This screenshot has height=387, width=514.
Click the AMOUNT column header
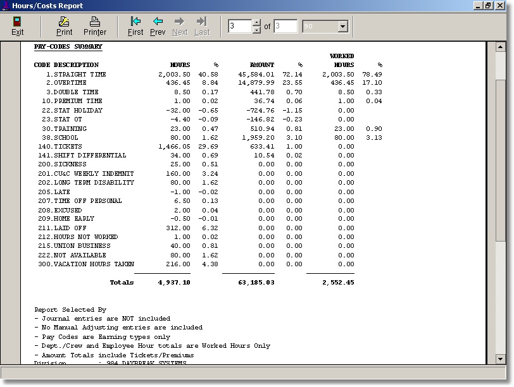262,65
